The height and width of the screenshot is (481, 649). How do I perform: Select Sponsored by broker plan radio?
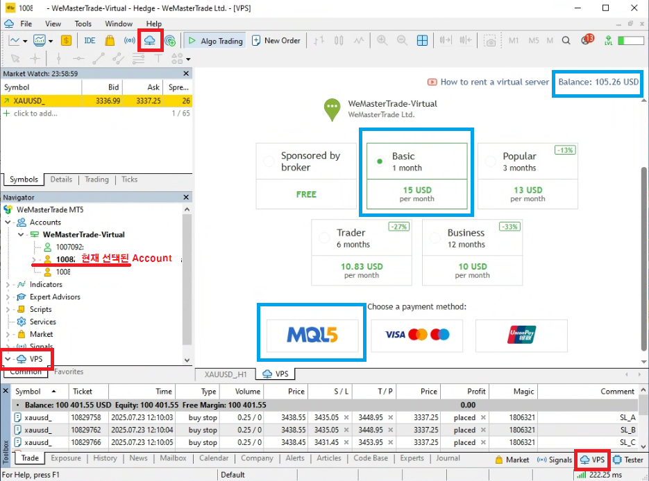269,161
